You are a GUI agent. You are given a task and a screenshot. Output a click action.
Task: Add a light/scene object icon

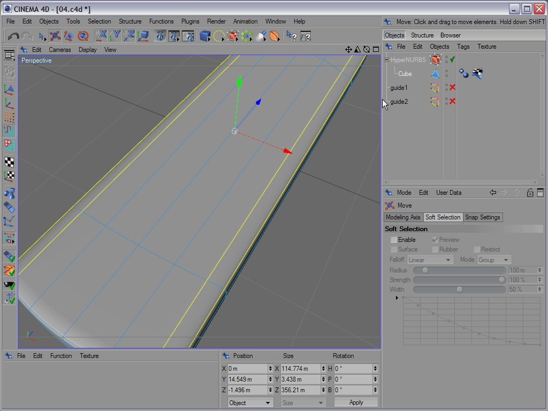(x=261, y=36)
